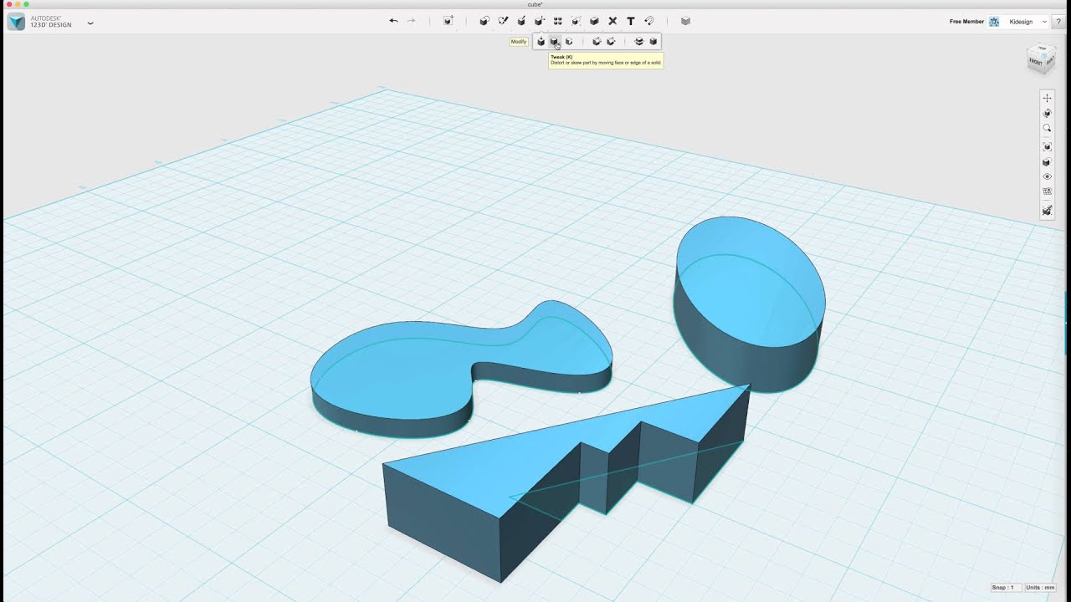The width and height of the screenshot is (1071, 602).
Task: Select the Chamfer tool in Modify flyout
Action: [x=611, y=41]
